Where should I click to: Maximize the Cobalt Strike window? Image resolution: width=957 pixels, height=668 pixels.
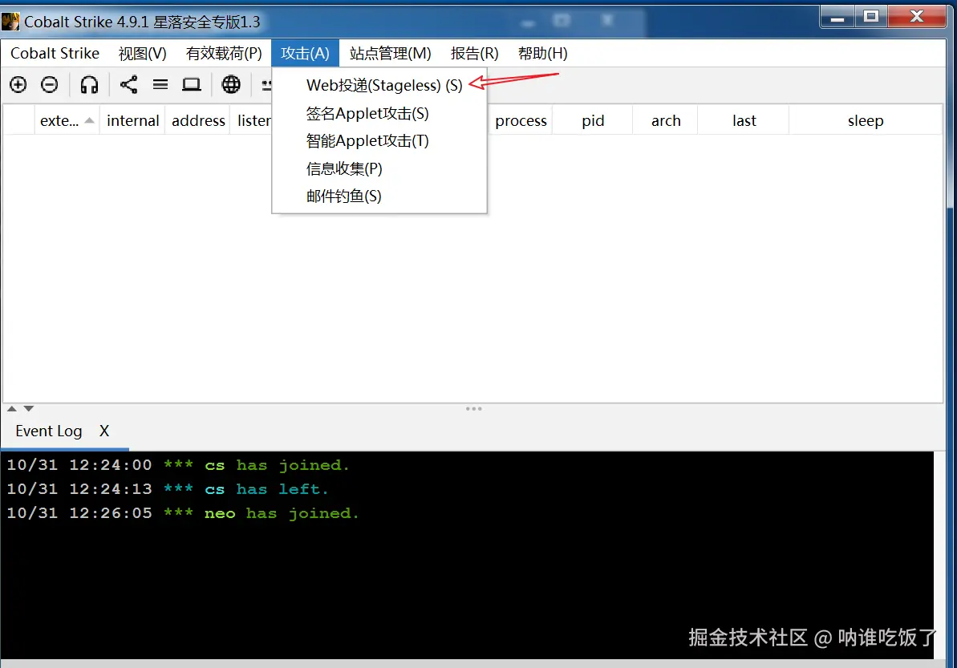click(x=871, y=17)
